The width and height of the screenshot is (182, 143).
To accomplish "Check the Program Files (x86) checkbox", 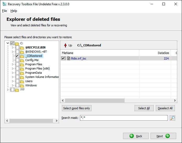I will click(x=17, y=68).
